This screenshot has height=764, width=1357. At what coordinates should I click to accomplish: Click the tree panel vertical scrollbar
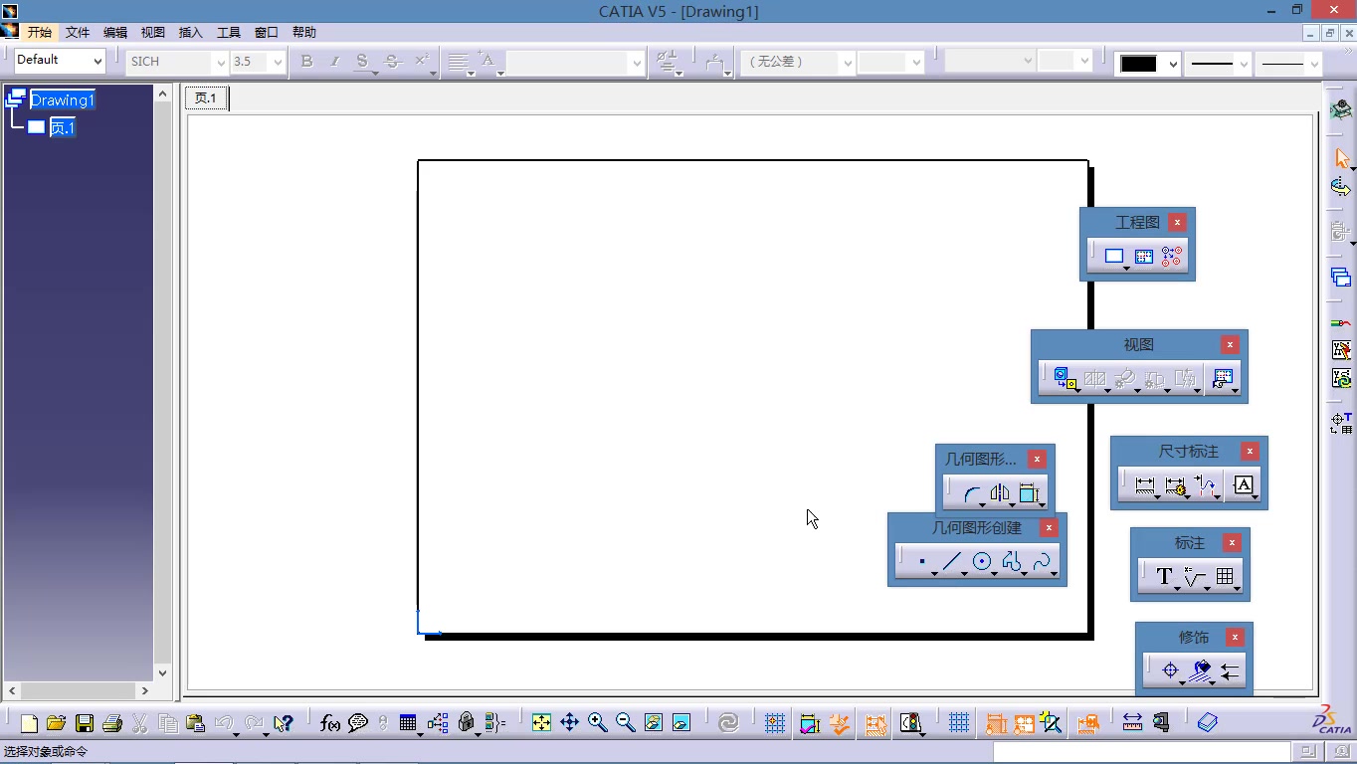coord(163,383)
